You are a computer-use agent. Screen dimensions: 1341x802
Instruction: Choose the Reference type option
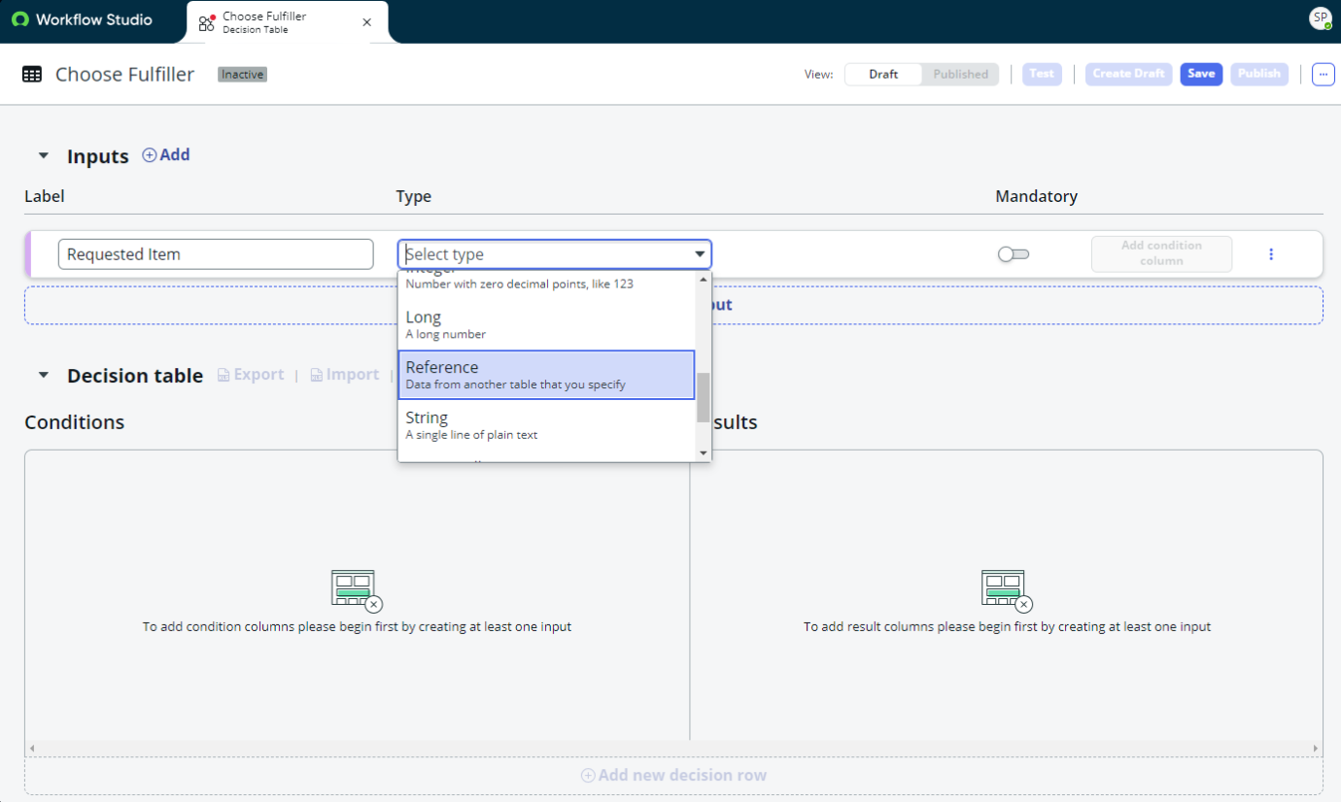click(546, 375)
